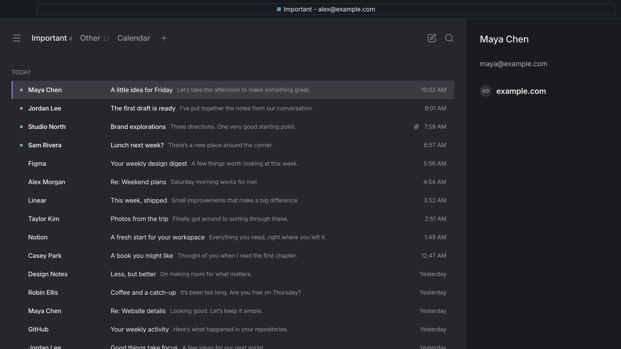Viewport: 621px width, 349px height.
Task: Select sender Alex Morgan in the list
Action: [47, 182]
